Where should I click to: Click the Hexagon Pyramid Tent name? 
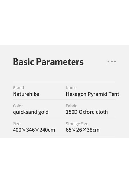click(93, 94)
